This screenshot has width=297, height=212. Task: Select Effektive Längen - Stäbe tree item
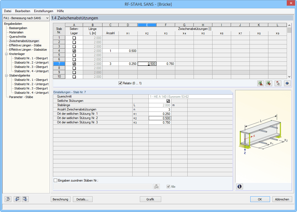pyautogui.click(x=25, y=45)
